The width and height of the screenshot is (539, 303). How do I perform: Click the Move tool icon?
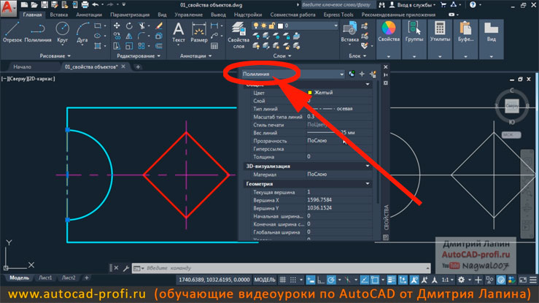pos(117,26)
